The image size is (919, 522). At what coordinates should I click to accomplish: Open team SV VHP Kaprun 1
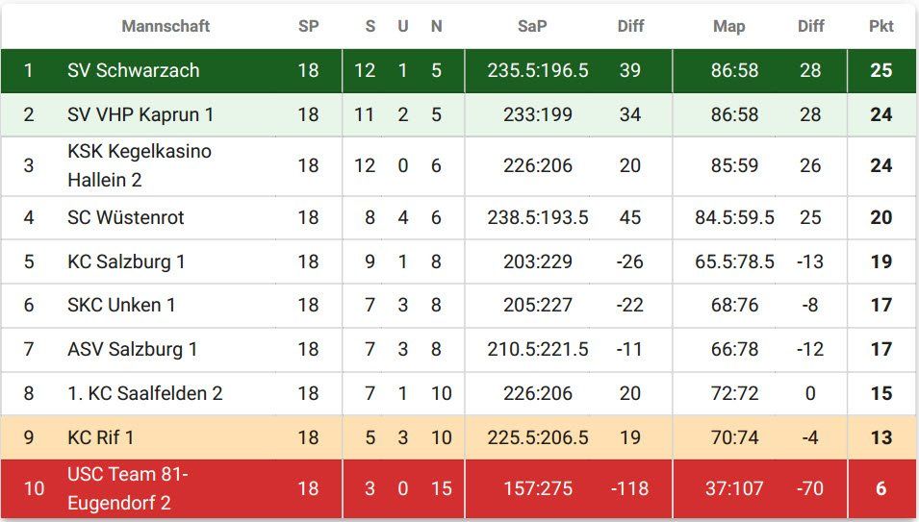coord(140,114)
